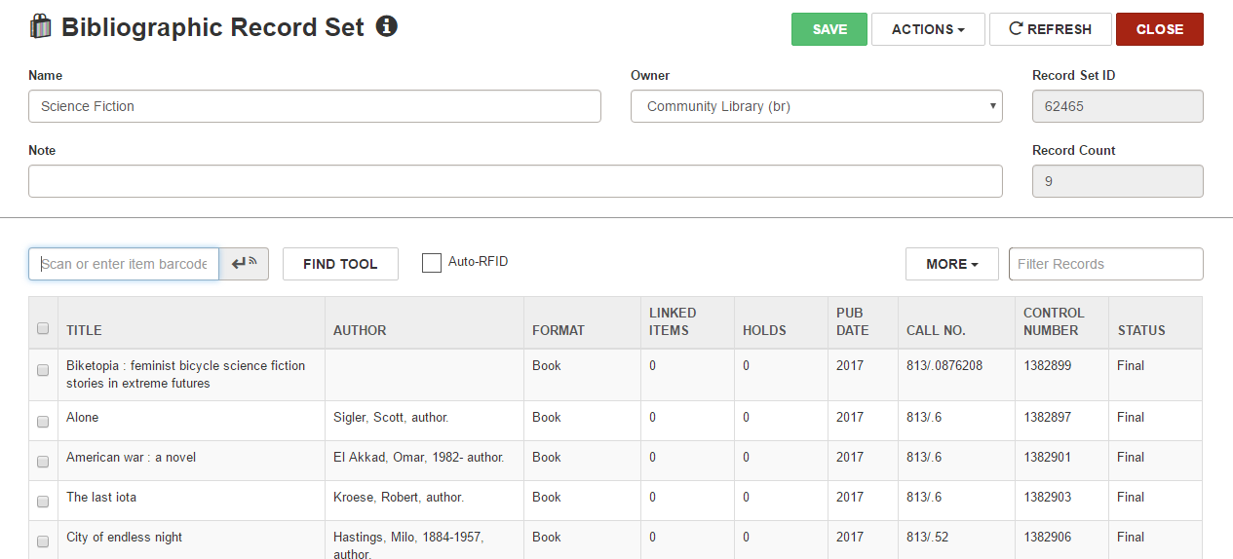
Task: Open the Find Tool
Action: coord(340,264)
